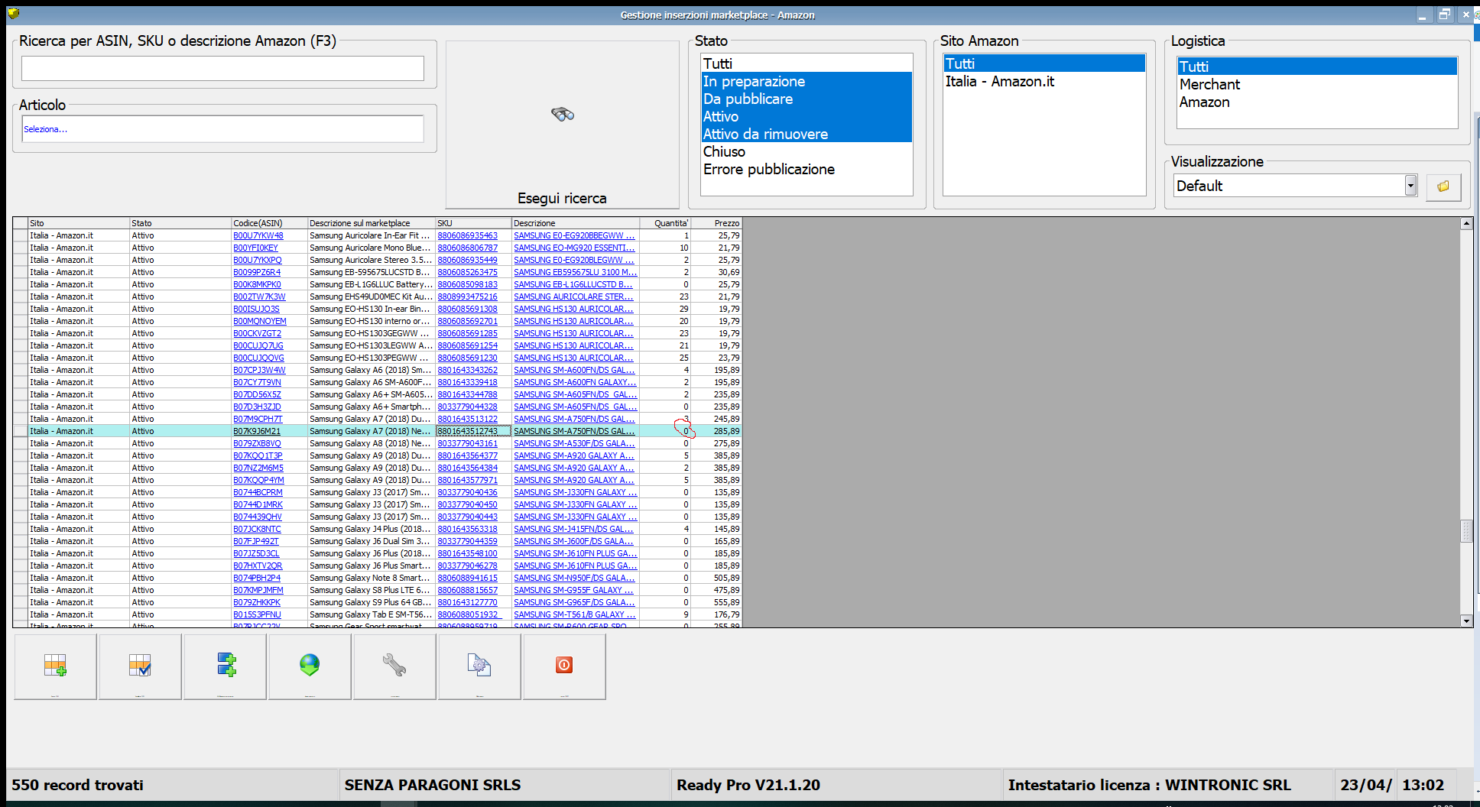1480x807 pixels.
Task: Click the blue double-add icon button
Action: coord(226,666)
